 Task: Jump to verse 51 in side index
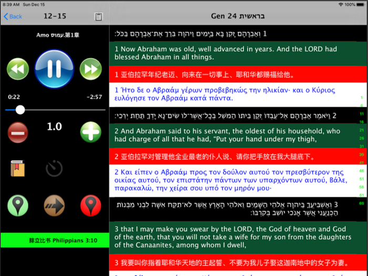(x=362, y=179)
